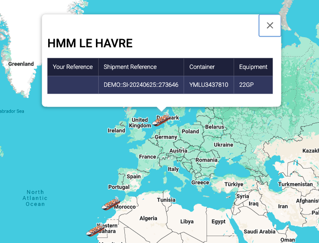
Task: Click the Türkiye map label
Action: (x=234, y=184)
